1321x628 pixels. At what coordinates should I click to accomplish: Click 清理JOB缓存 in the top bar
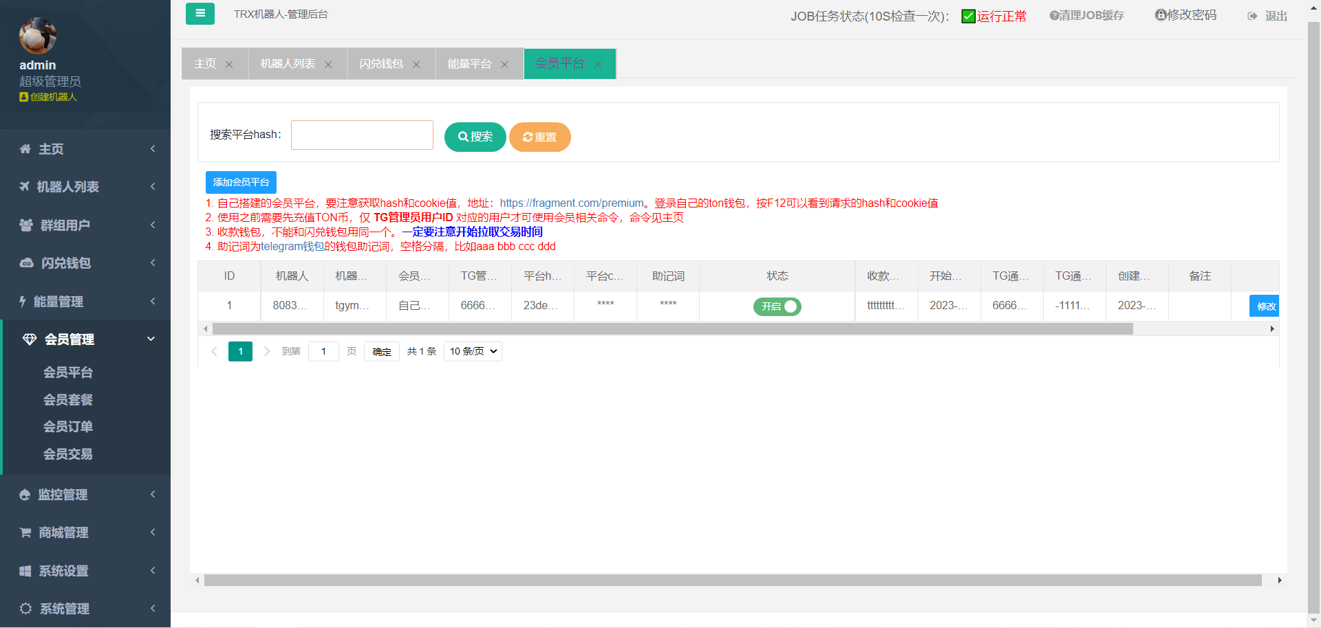pos(1086,15)
